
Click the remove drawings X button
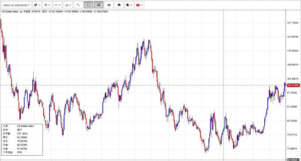[x=78, y=5]
